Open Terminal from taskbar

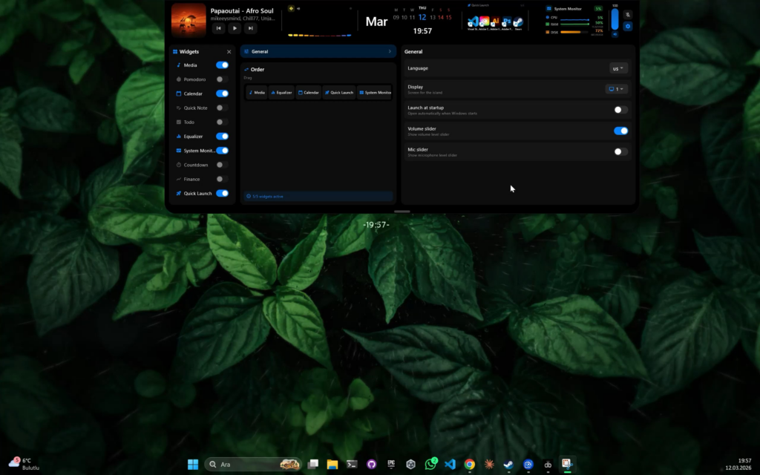(x=352, y=465)
